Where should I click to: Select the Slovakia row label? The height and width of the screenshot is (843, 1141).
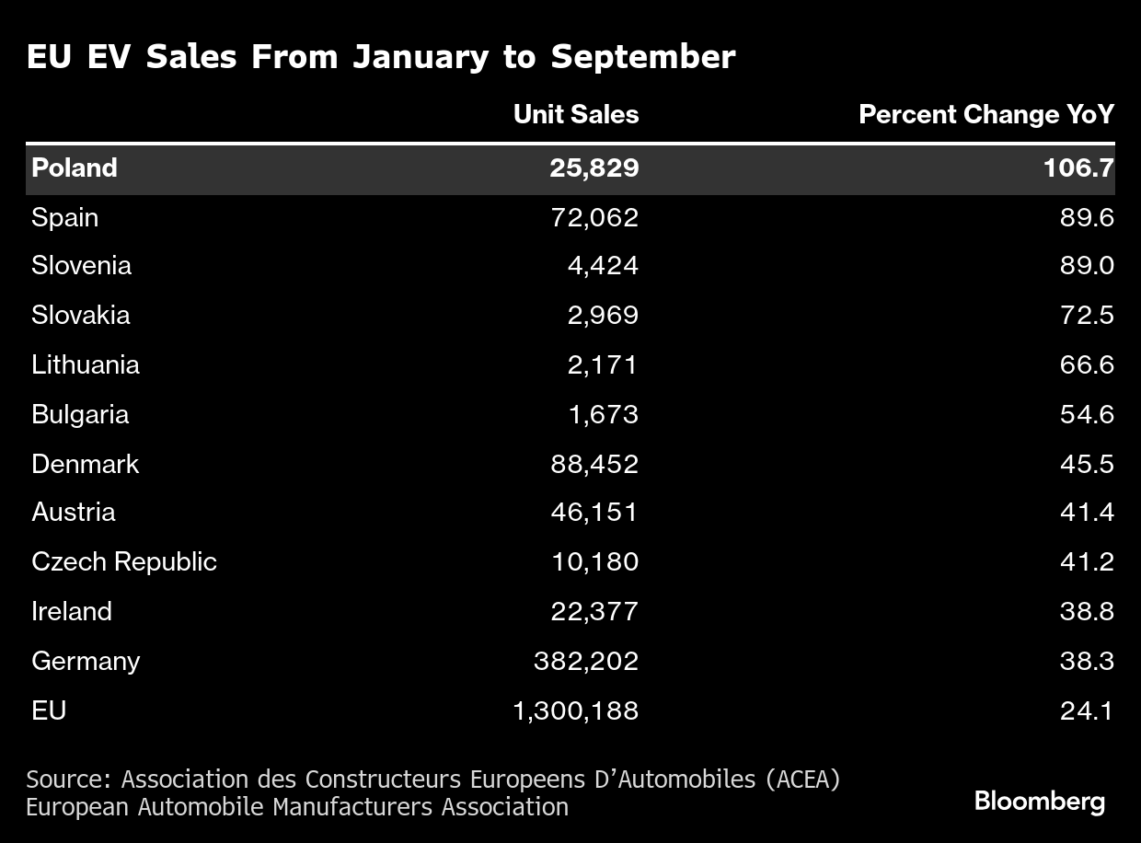pyautogui.click(x=80, y=316)
